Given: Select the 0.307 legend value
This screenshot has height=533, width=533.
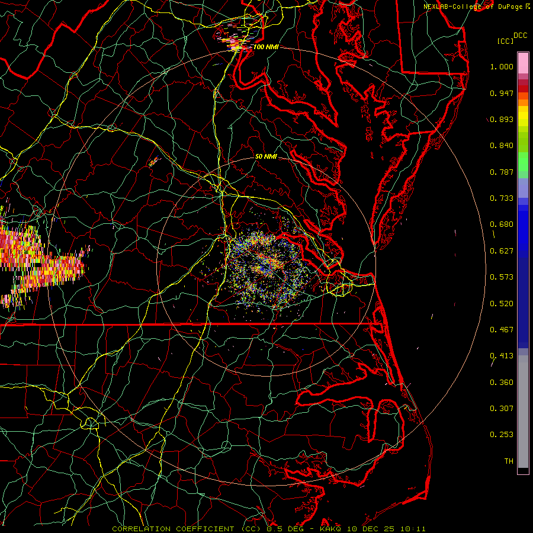Looking at the screenshot, I should (x=502, y=409).
